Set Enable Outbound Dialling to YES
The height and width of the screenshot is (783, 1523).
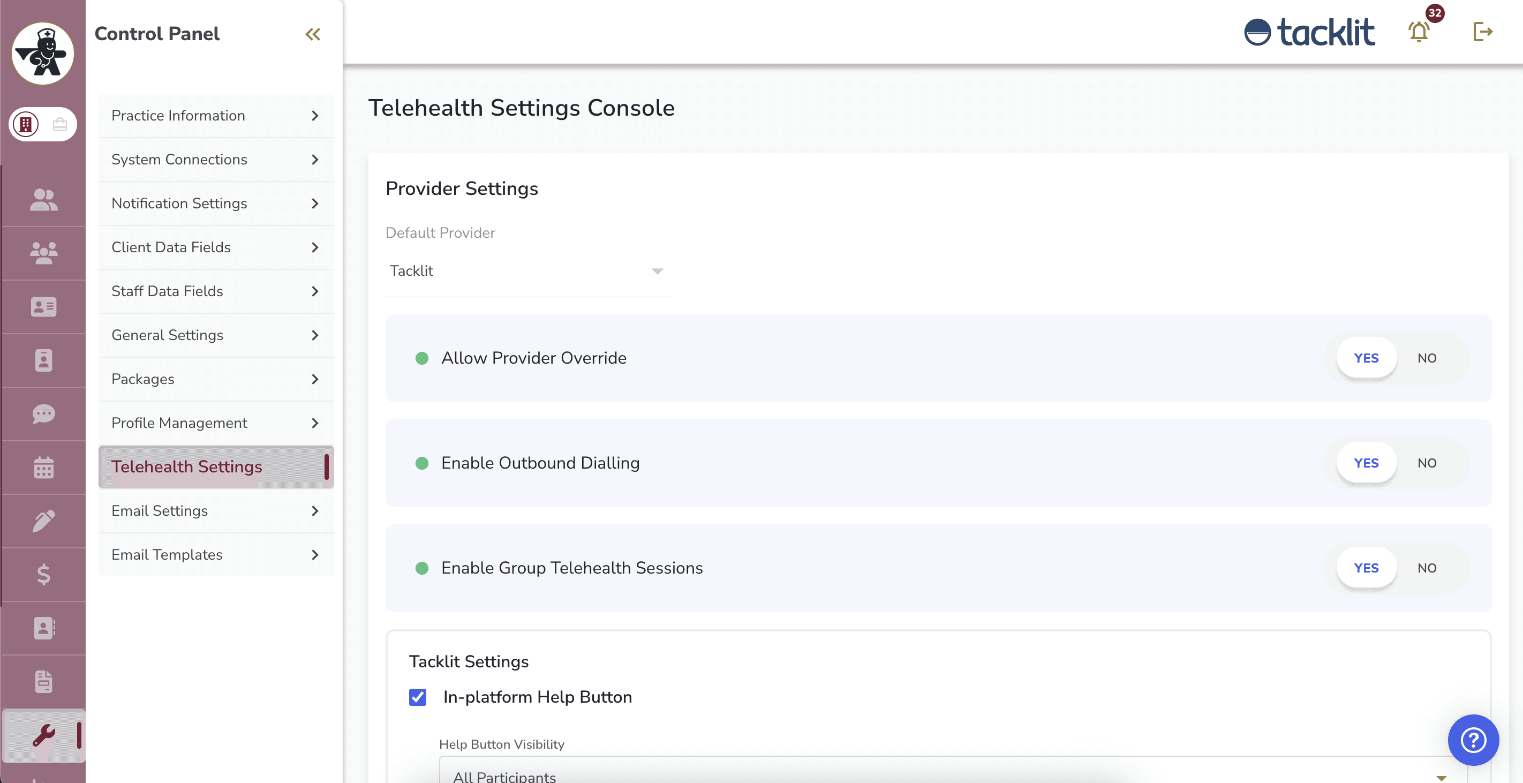1366,463
